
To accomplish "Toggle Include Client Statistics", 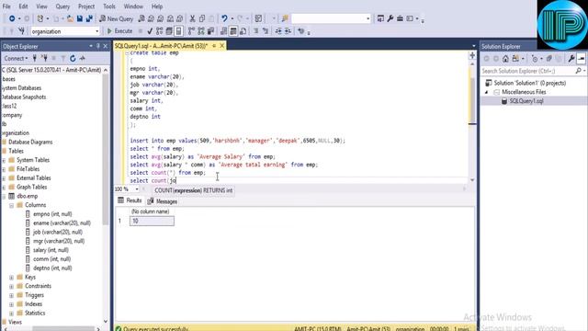I will coord(210,31).
